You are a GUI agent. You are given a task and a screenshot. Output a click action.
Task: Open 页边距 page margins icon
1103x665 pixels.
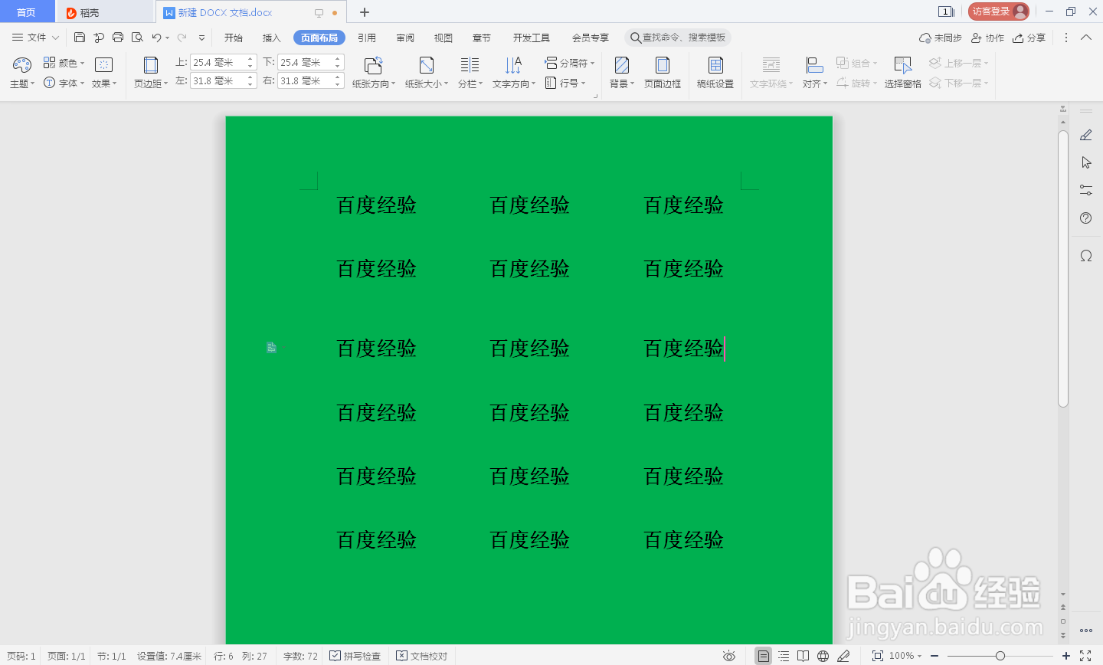(151, 65)
